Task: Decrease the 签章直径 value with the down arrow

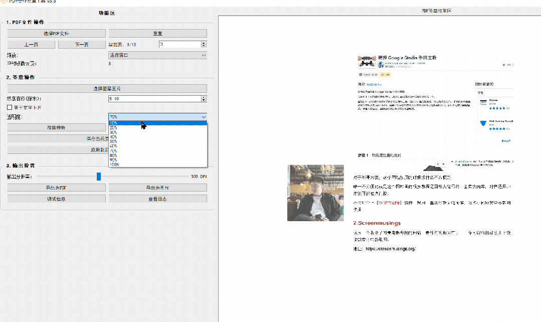Action: (x=204, y=101)
